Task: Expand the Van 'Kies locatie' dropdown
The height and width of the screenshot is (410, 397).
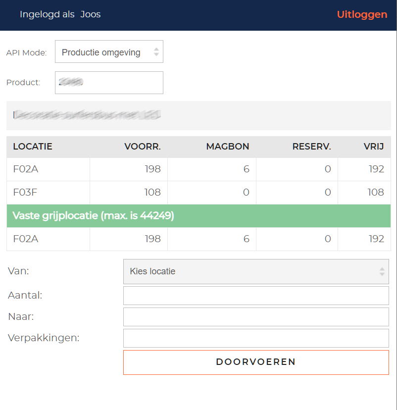Action: pyautogui.click(x=255, y=271)
